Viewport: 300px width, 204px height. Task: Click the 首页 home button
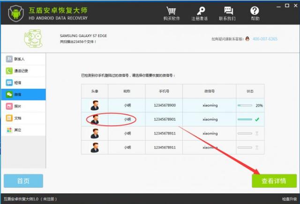pos(23,181)
